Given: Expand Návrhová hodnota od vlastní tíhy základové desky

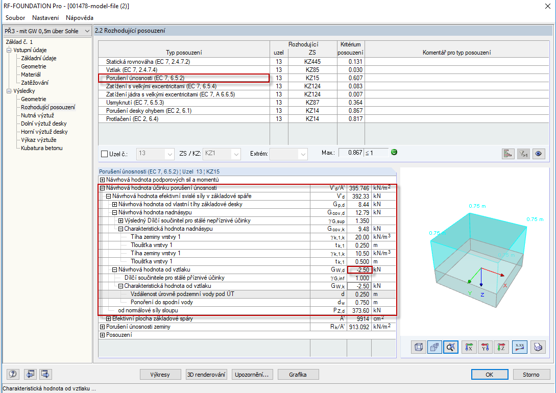Looking at the screenshot, I should (x=114, y=205).
